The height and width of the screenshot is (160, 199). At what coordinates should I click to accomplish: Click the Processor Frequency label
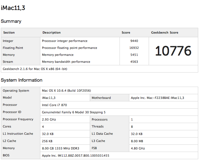point(18,119)
